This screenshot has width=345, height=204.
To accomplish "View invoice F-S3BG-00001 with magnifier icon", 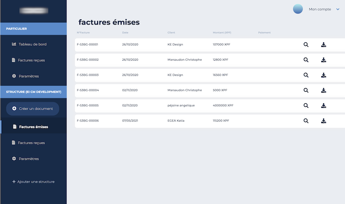I will [306, 44].
